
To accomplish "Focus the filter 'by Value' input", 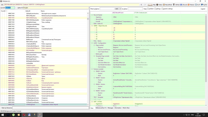I will pyautogui.click(x=135, y=9).
